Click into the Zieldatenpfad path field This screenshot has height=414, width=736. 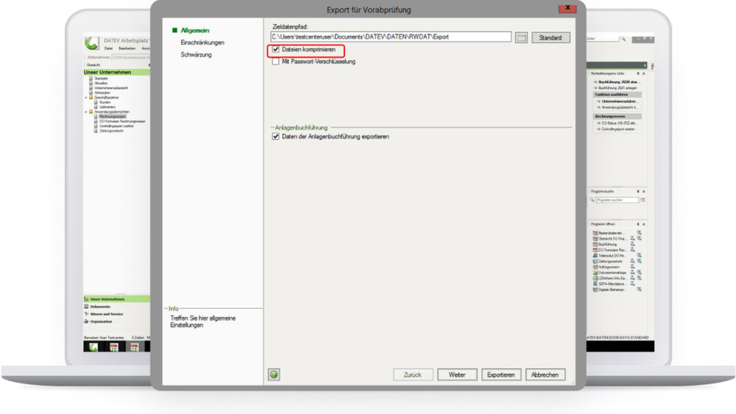(x=391, y=37)
